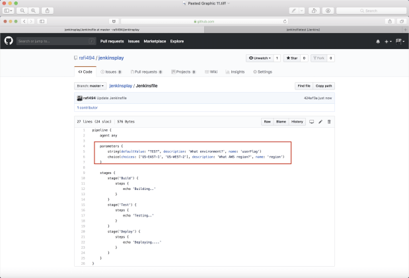
Task: Open the file History
Action: click(297, 122)
